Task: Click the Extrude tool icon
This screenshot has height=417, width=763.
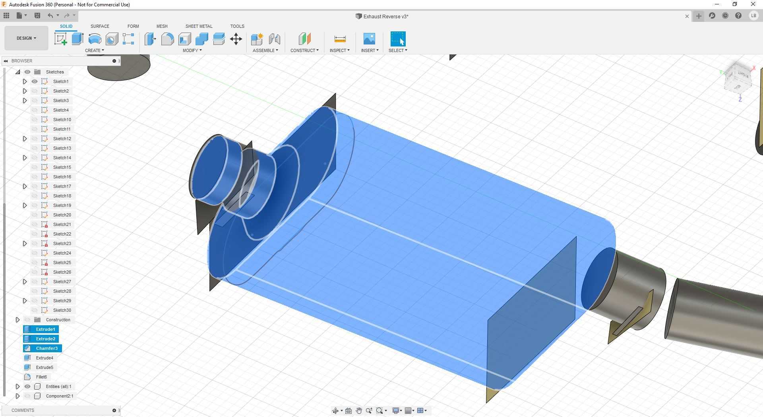Action: tap(77, 39)
